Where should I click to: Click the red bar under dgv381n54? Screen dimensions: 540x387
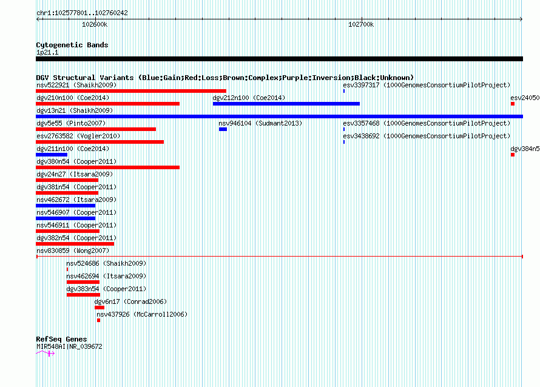click(67, 193)
